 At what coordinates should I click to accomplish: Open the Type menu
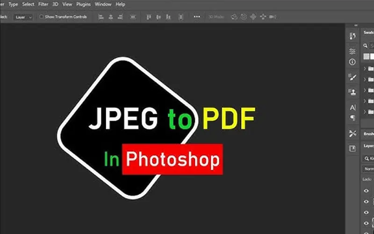[x=13, y=4]
